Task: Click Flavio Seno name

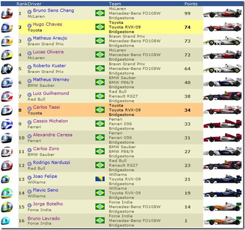Action: [46, 190]
